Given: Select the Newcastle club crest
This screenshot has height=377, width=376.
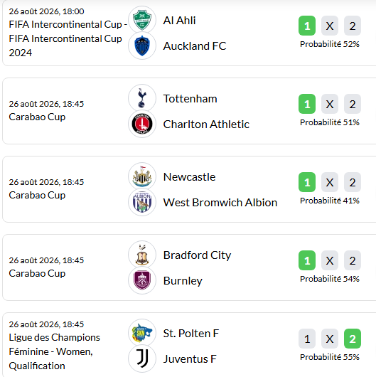Looking at the screenshot, I should click(142, 176).
